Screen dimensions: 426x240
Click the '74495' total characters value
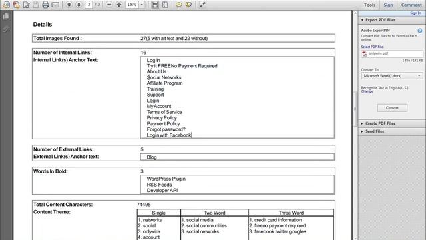(144, 205)
